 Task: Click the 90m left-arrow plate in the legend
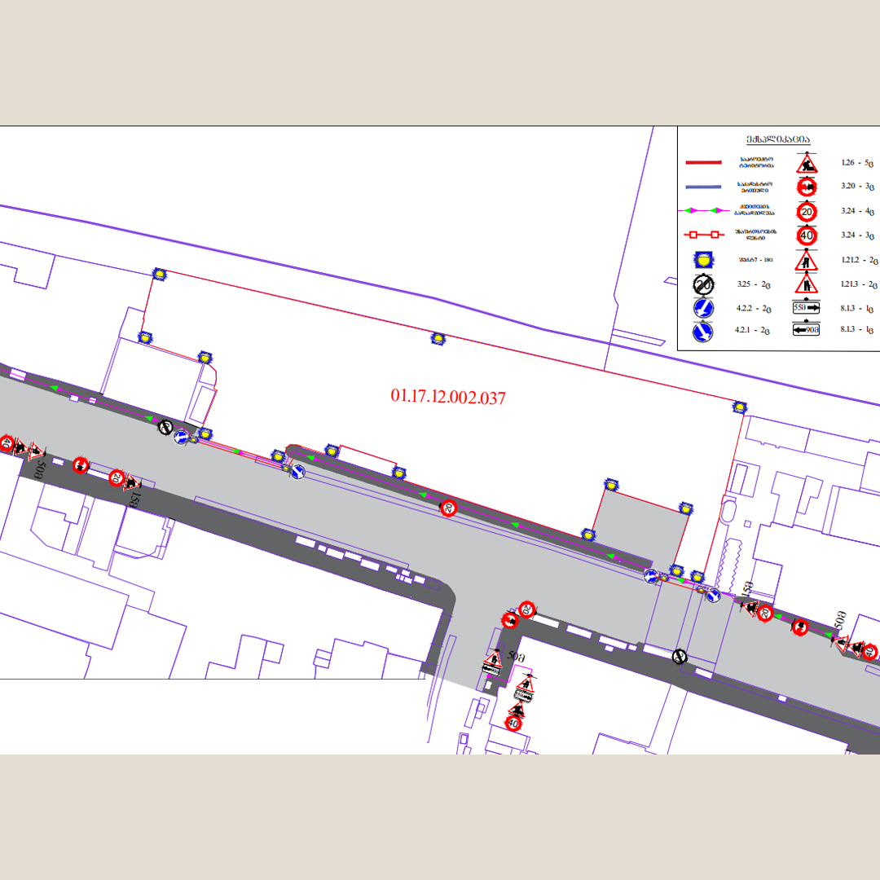807,329
